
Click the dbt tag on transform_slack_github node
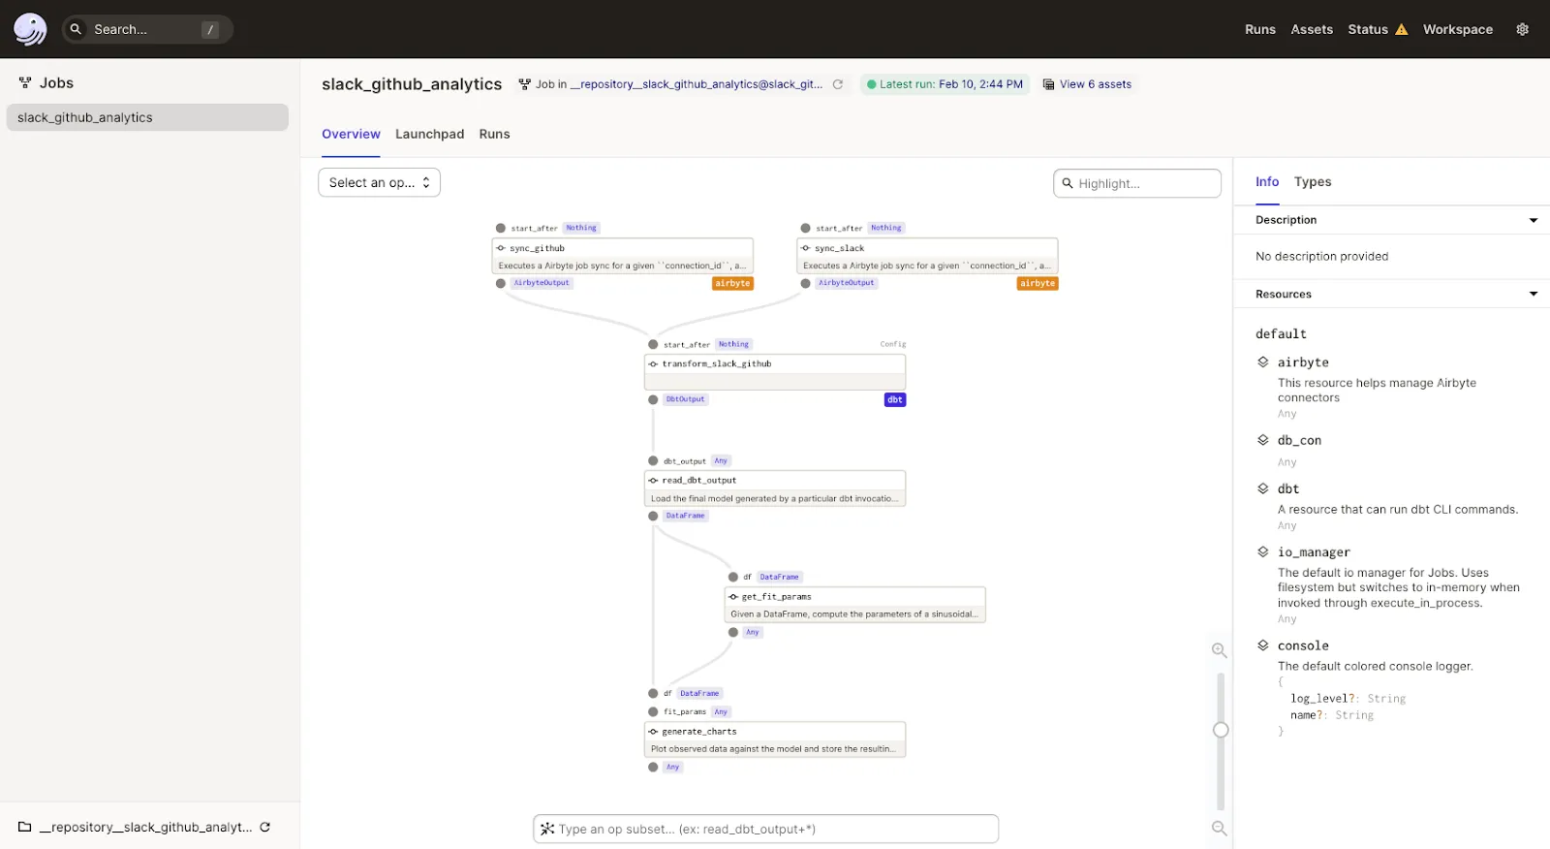895,399
